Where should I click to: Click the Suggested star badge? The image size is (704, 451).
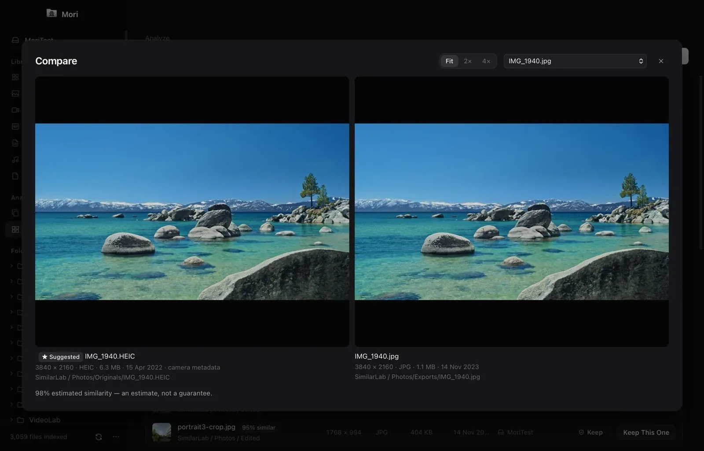click(61, 357)
